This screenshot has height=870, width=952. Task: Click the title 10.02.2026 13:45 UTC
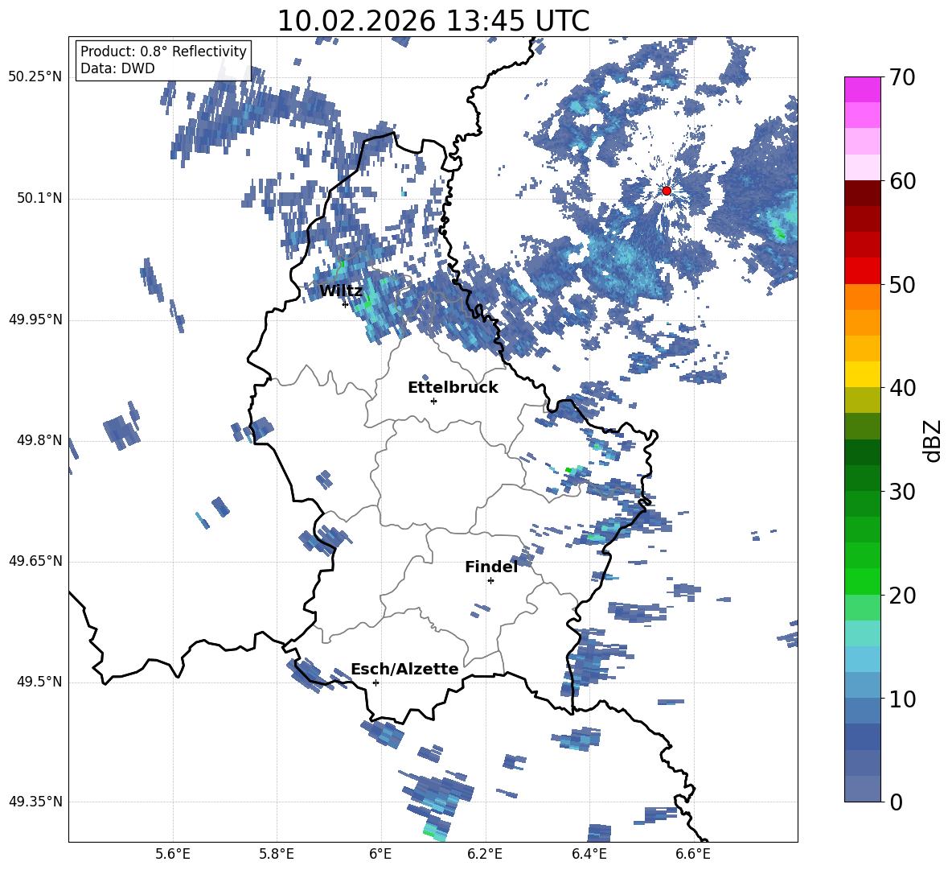tap(433, 21)
